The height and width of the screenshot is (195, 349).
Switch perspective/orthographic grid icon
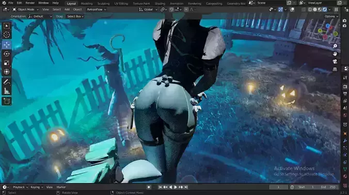tap(335, 69)
